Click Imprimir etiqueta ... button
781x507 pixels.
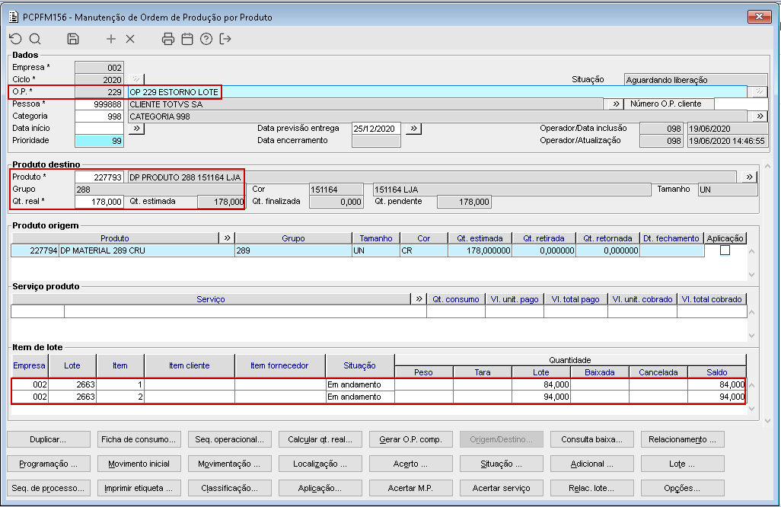pyautogui.click(x=139, y=488)
